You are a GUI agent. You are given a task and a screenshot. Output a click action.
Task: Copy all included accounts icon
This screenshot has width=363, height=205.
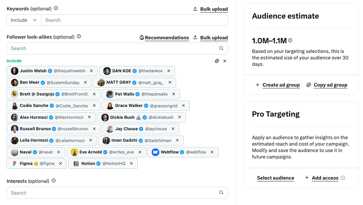click(x=217, y=61)
